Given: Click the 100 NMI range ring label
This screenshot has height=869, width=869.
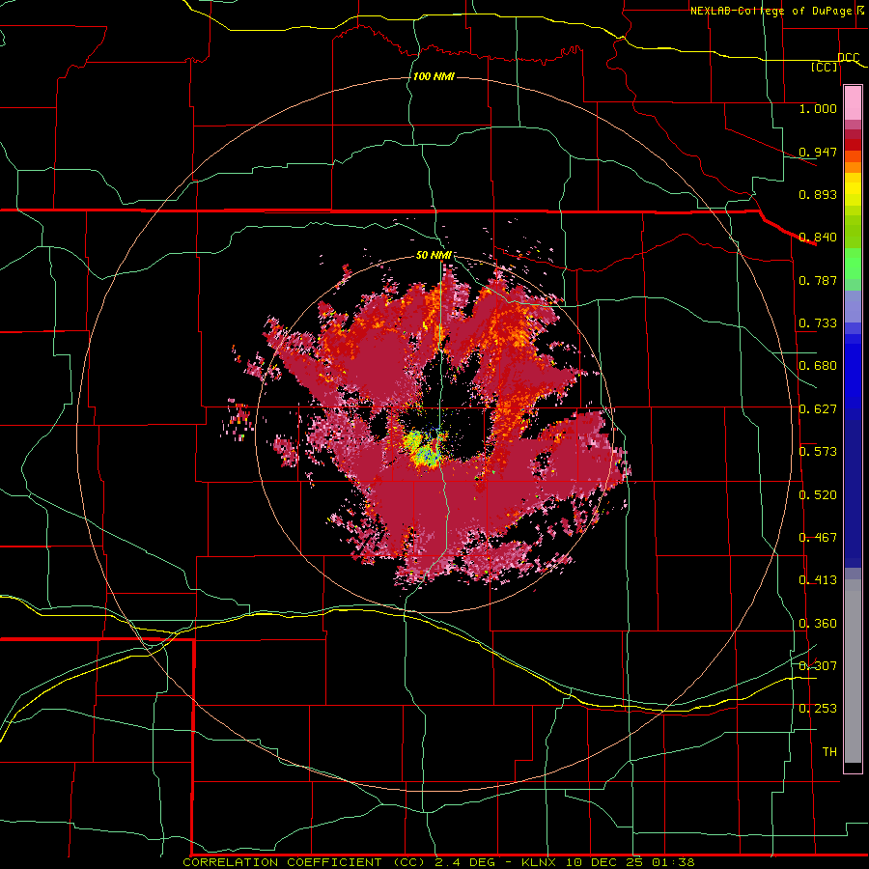Looking at the screenshot, I should (434, 76).
